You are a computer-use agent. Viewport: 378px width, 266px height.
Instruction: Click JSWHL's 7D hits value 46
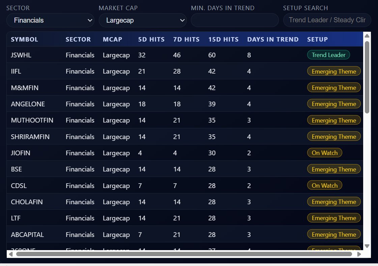tap(177, 55)
